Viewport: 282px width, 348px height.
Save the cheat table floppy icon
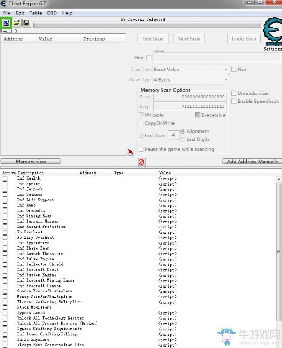pos(27,23)
